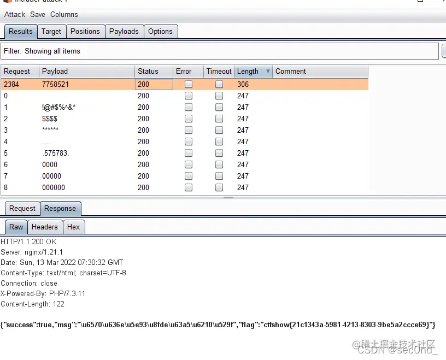Toggle Error checkbox for request 8
The height and width of the screenshot is (360, 446).
pyautogui.click(x=189, y=188)
